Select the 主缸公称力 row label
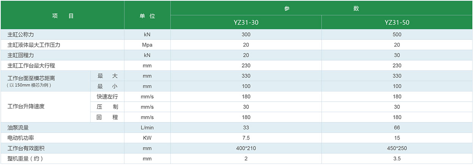 [21, 35]
